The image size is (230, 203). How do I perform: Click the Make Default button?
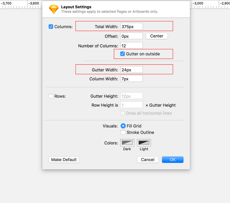(64, 160)
